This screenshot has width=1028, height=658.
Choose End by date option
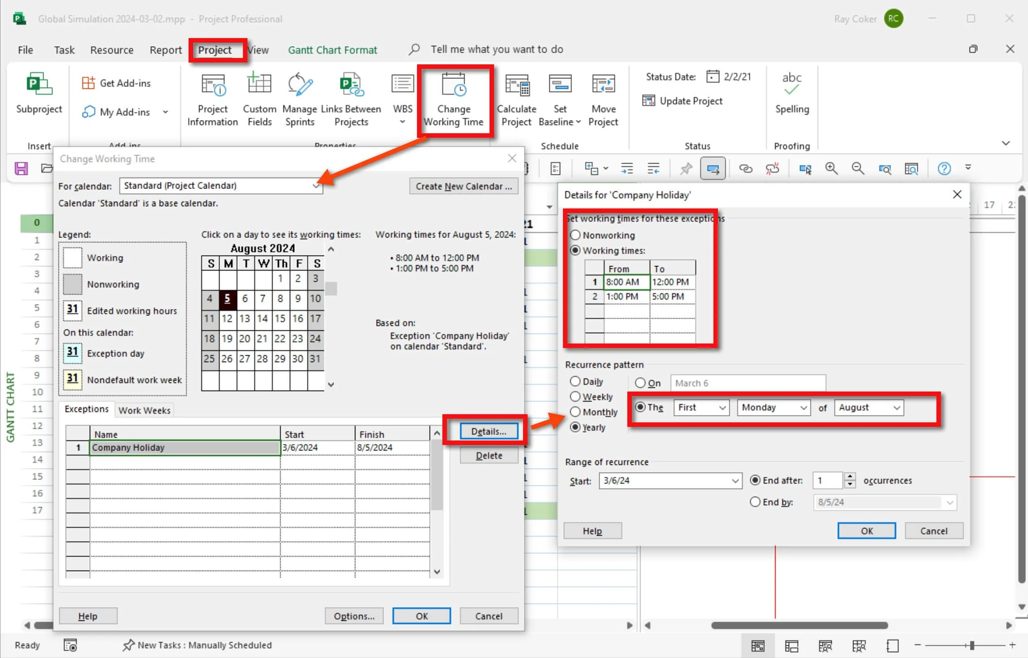755,502
